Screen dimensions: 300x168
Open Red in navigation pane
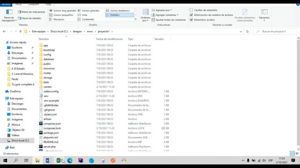tap(12, 147)
